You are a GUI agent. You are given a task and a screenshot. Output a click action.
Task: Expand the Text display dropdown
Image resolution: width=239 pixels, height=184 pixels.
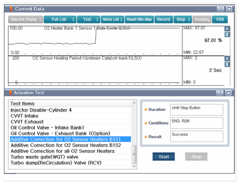88,19
